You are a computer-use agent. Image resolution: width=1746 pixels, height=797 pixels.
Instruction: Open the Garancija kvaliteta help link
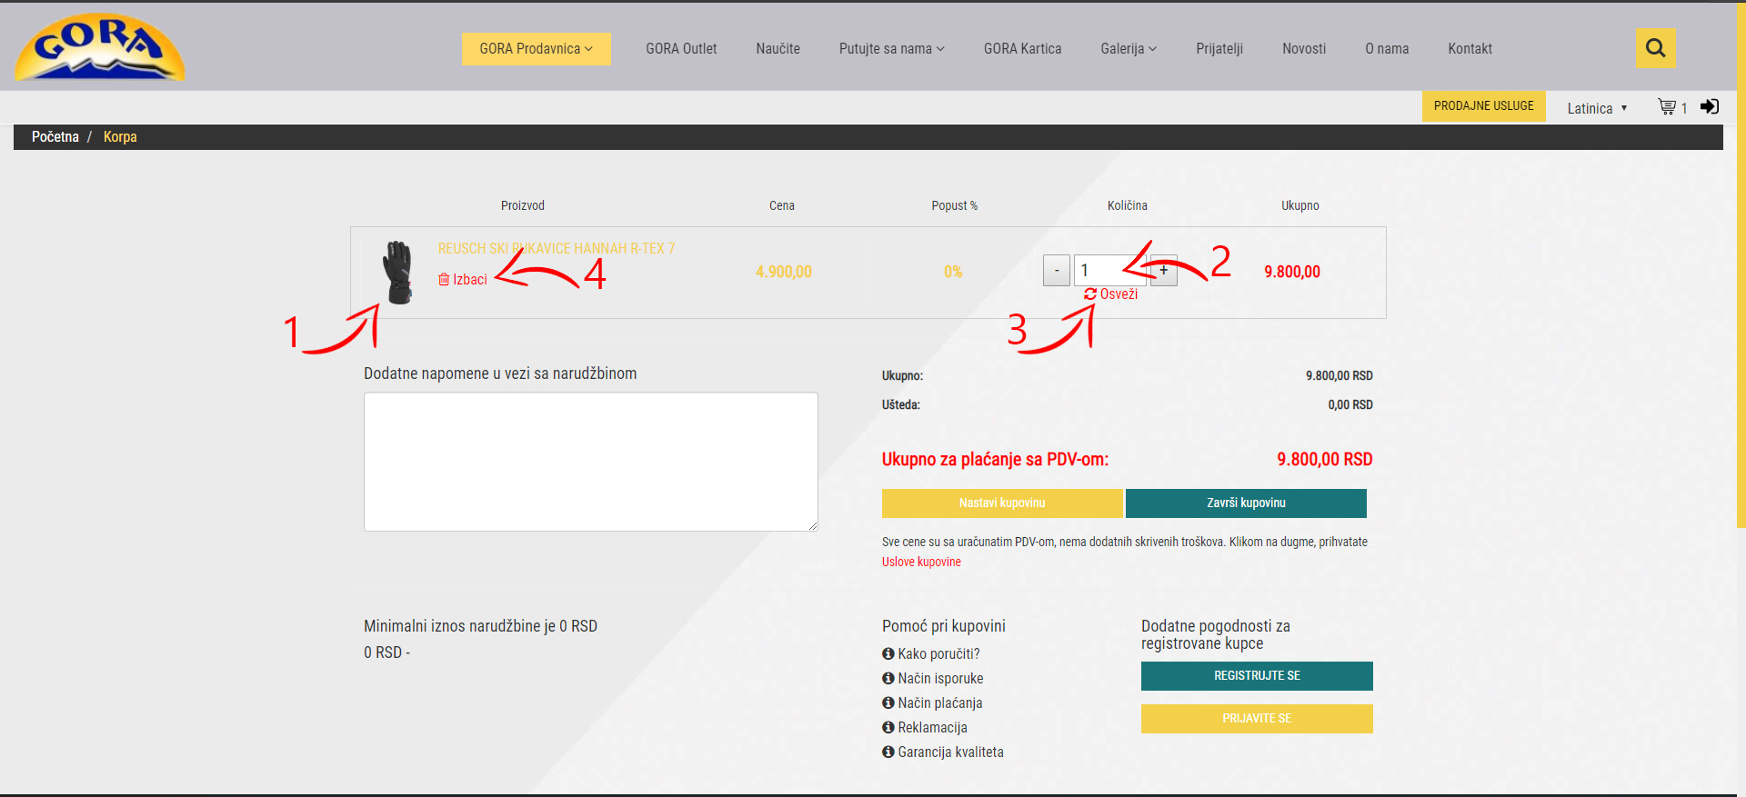943,752
